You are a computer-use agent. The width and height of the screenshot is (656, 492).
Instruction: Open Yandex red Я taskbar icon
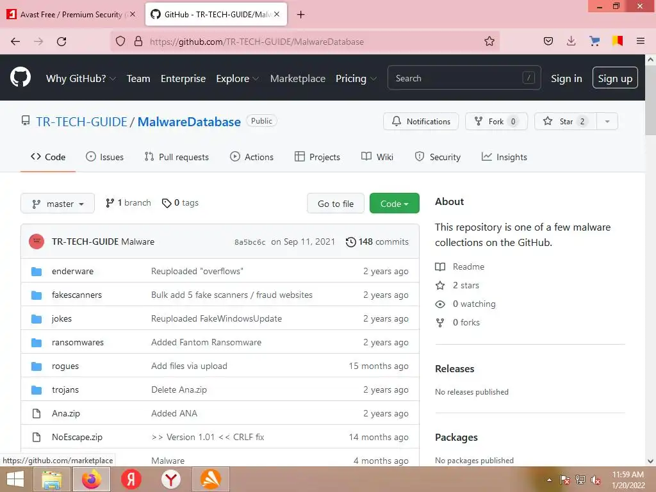[131, 479]
